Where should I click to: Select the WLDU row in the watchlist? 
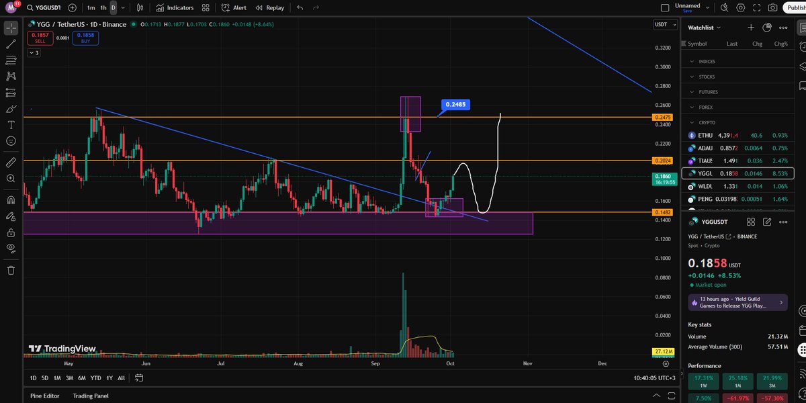[737, 186]
